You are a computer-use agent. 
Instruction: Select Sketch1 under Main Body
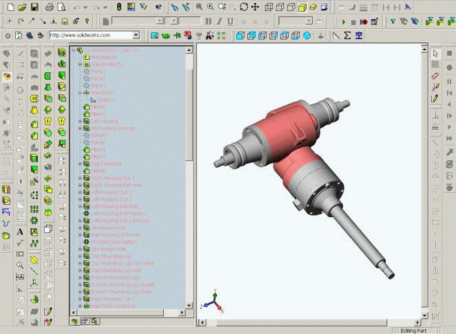tap(107, 100)
